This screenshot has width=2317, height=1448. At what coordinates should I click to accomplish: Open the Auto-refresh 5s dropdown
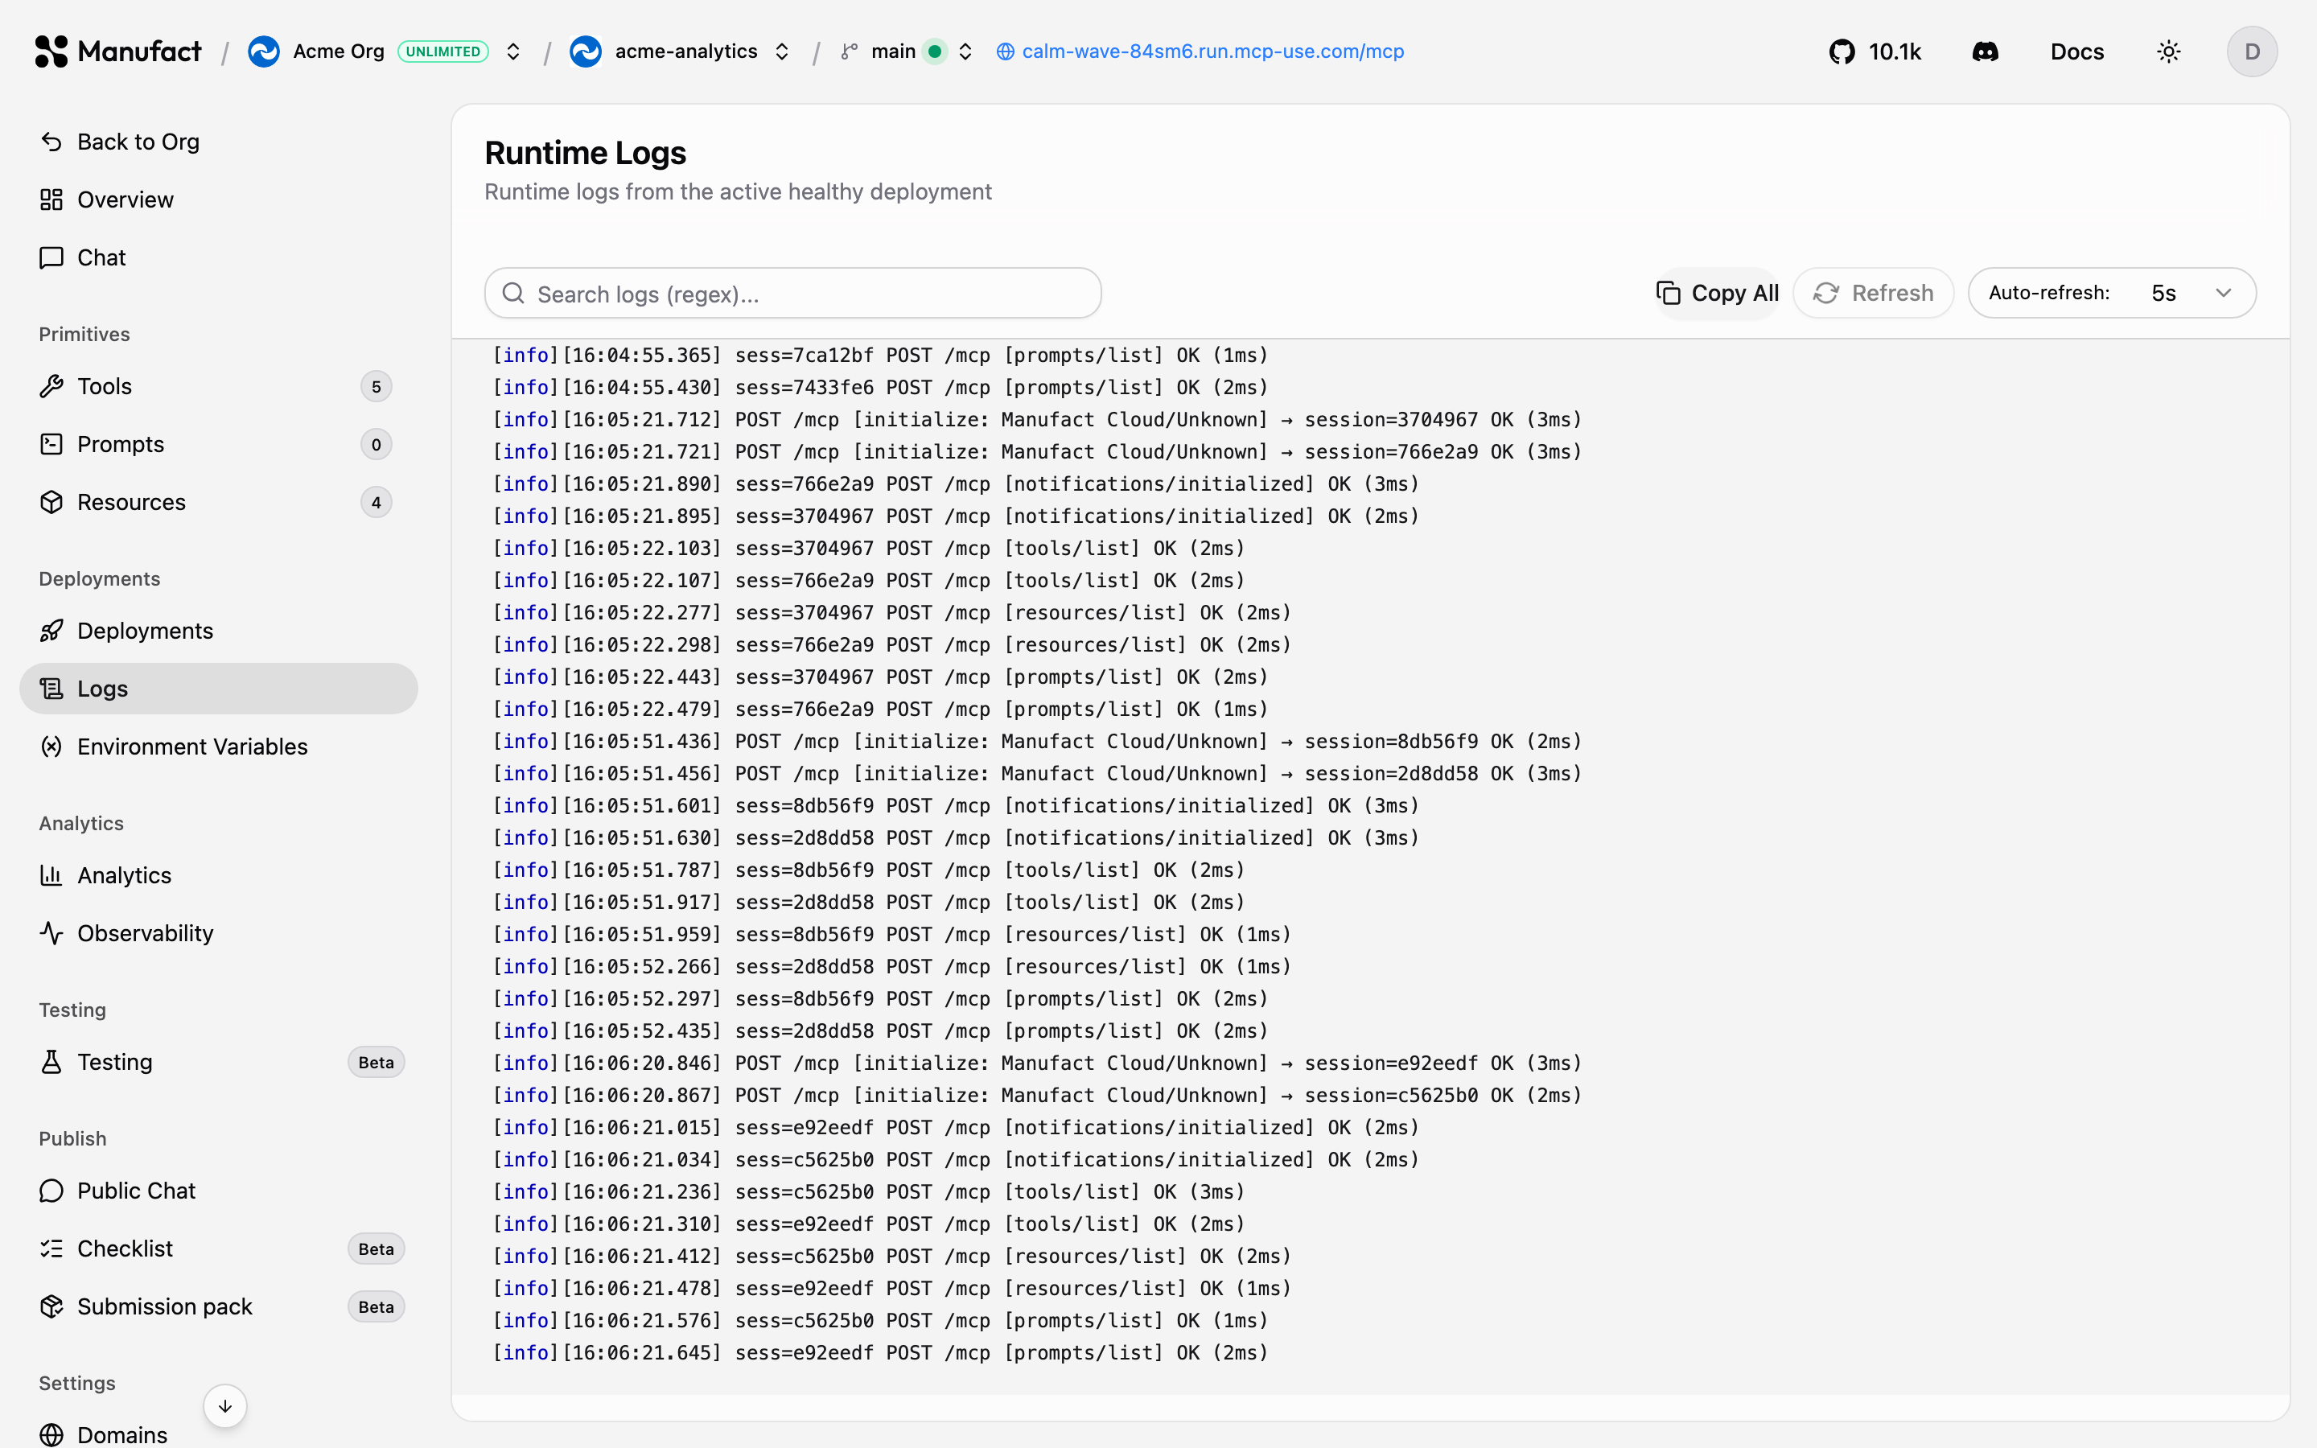(2111, 293)
